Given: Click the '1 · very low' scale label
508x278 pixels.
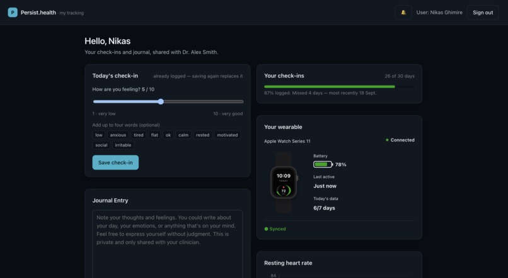Looking at the screenshot, I should point(103,114).
